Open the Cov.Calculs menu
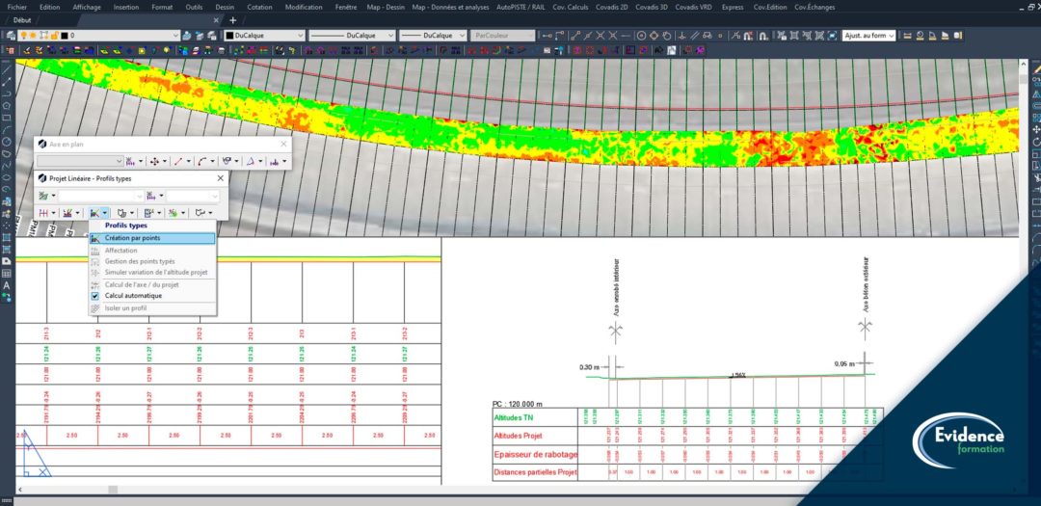 click(571, 8)
